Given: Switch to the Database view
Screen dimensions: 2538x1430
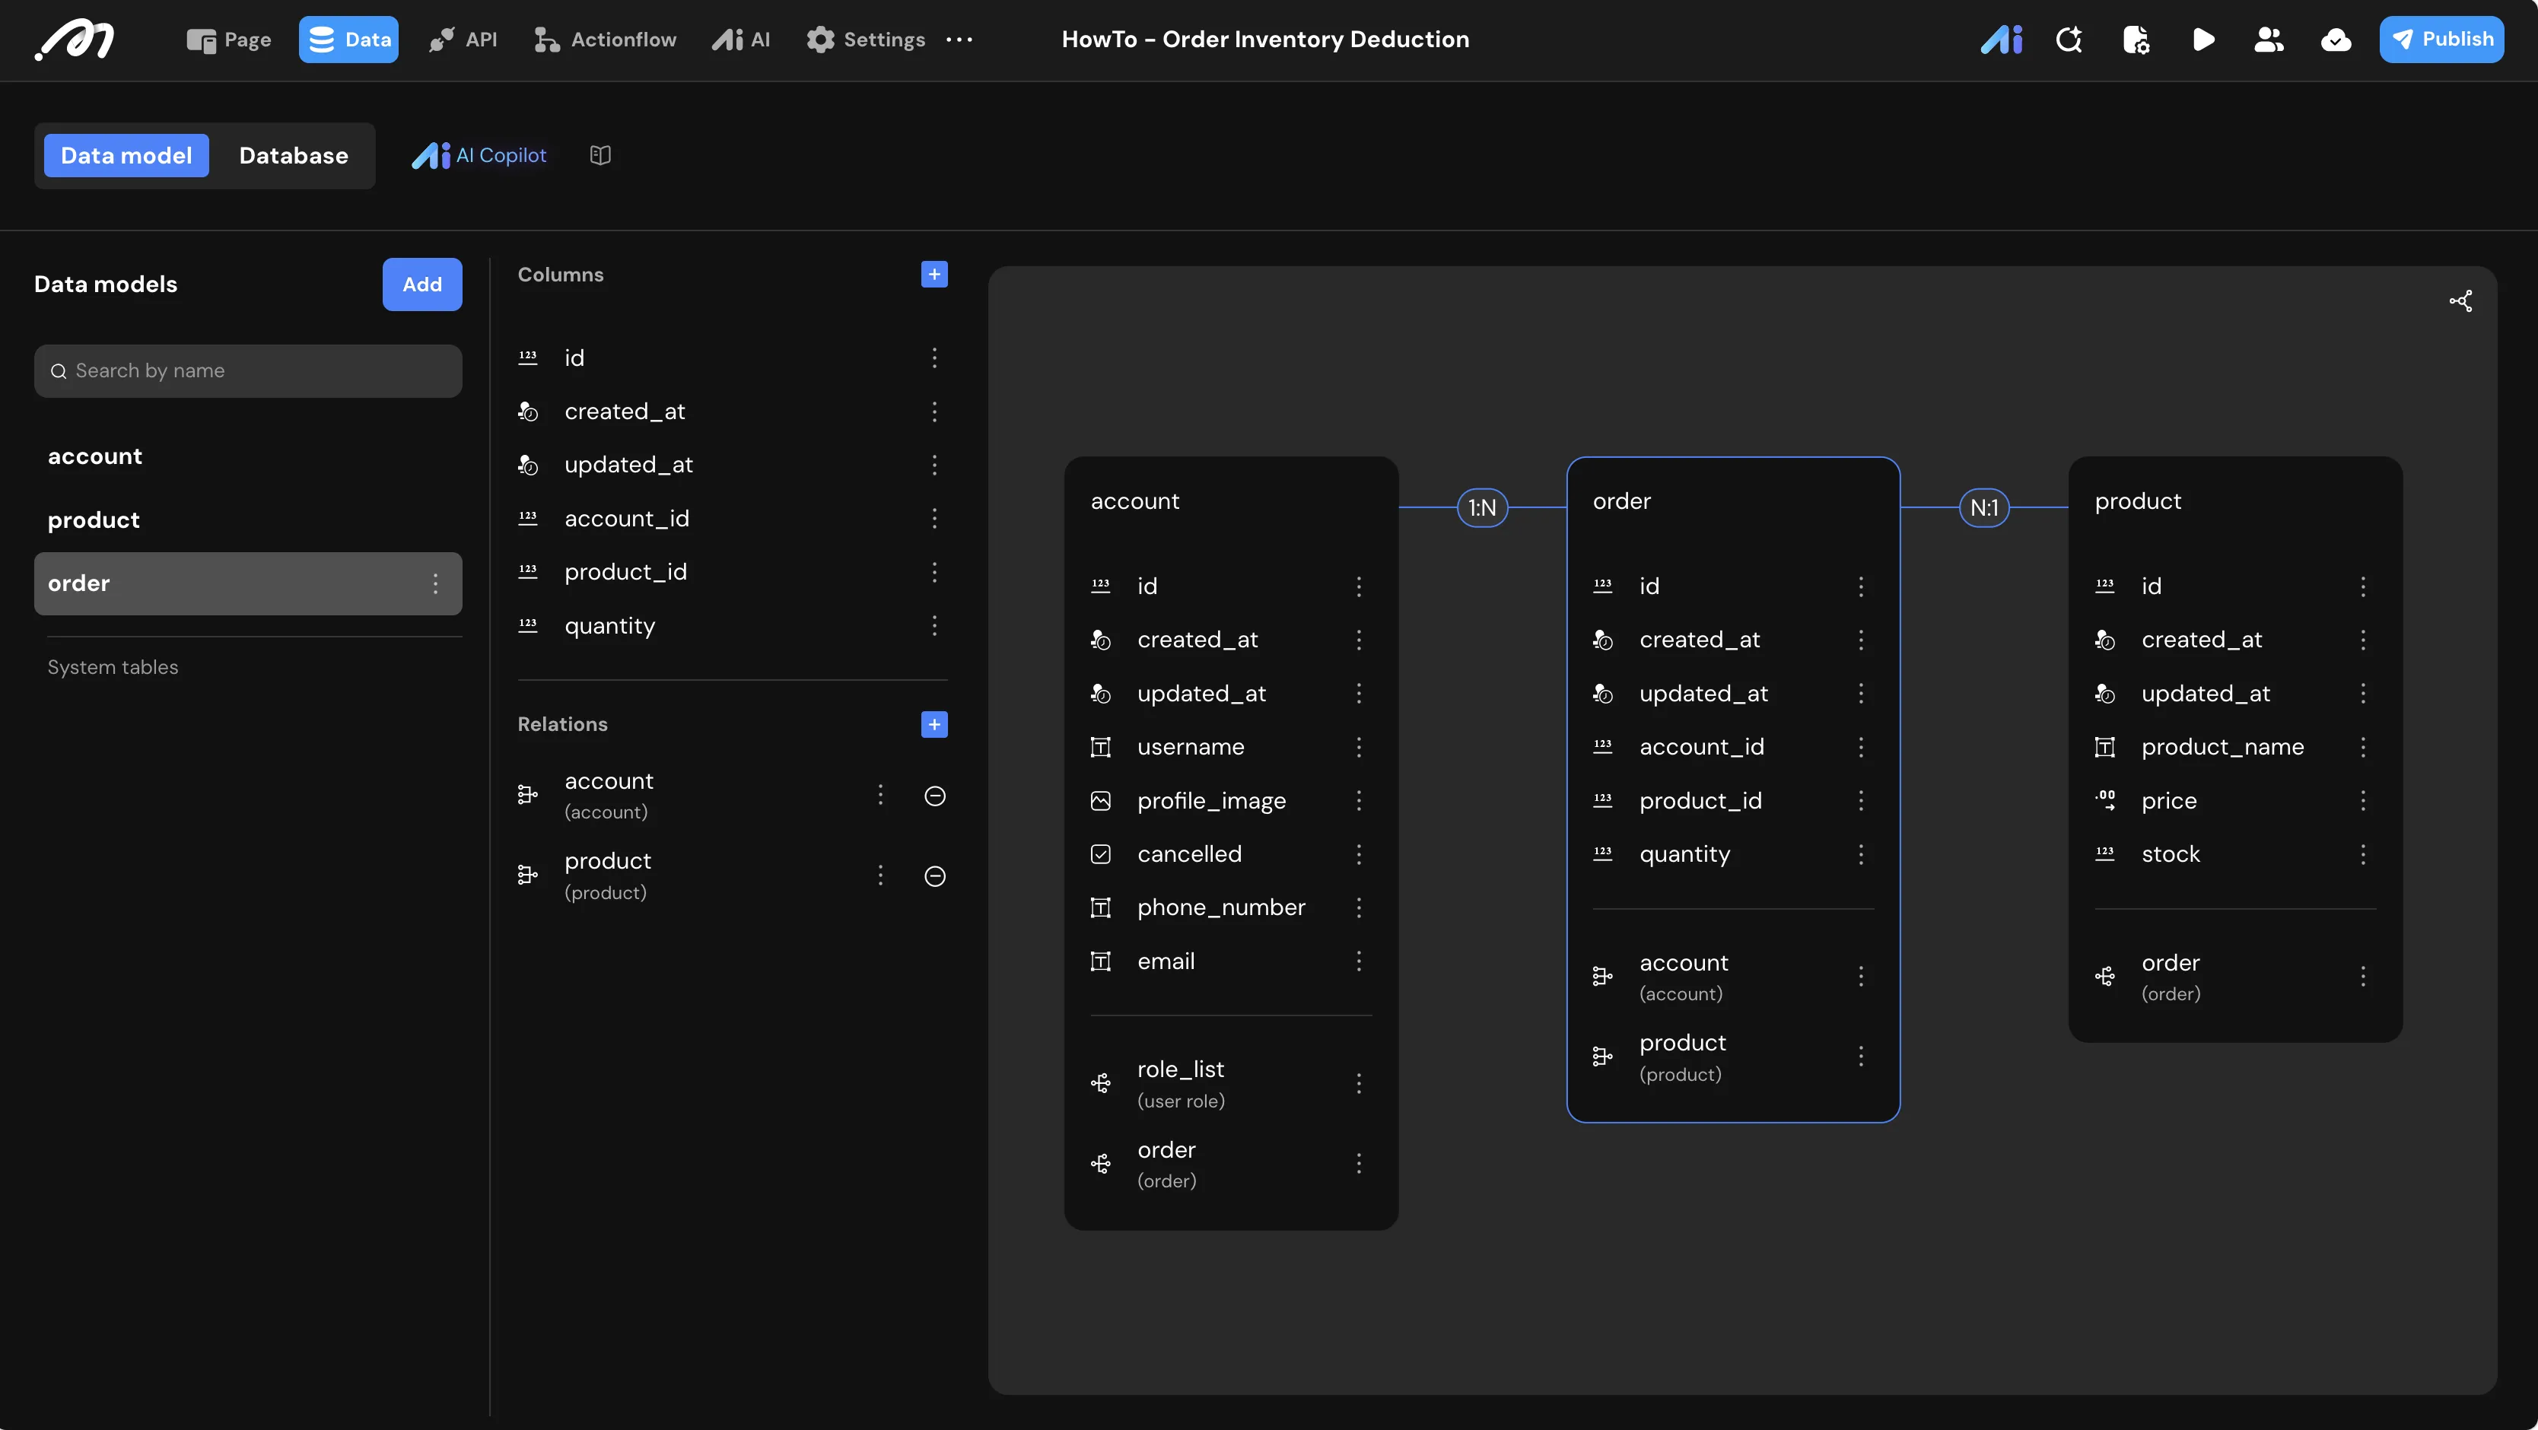Looking at the screenshot, I should pyautogui.click(x=294, y=156).
